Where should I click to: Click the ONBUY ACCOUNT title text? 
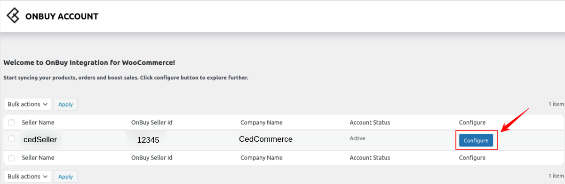pyautogui.click(x=62, y=16)
